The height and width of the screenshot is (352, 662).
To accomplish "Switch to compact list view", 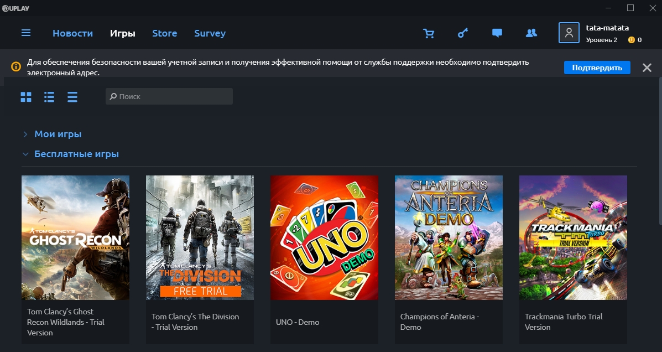I will [x=72, y=96].
